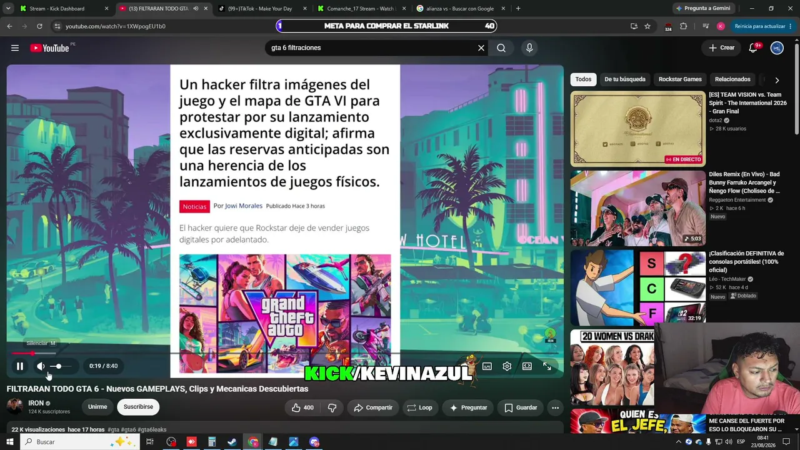Start voice search with the microphone
The height and width of the screenshot is (450, 800).
pos(529,48)
